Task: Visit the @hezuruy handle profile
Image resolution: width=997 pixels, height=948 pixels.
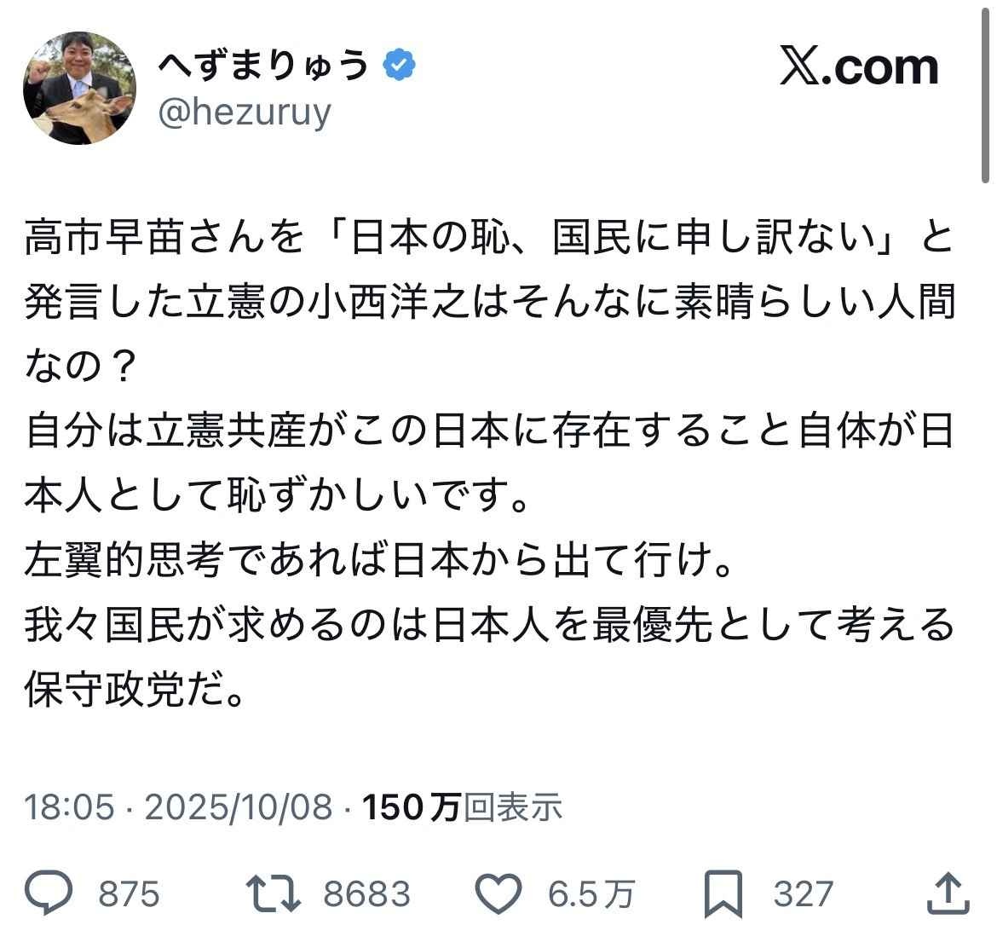Action: point(245,112)
